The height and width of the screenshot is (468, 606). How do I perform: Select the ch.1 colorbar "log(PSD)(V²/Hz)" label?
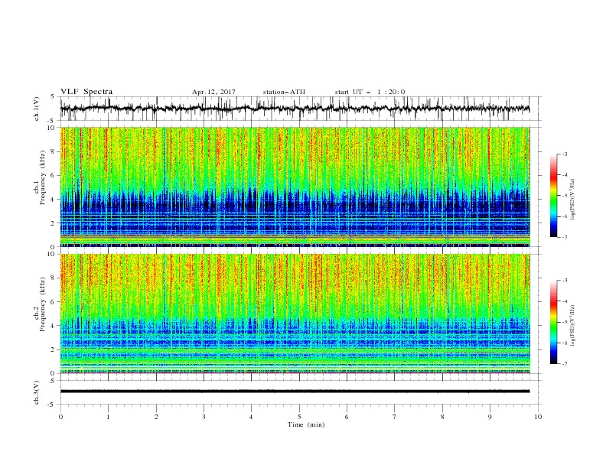573,200
